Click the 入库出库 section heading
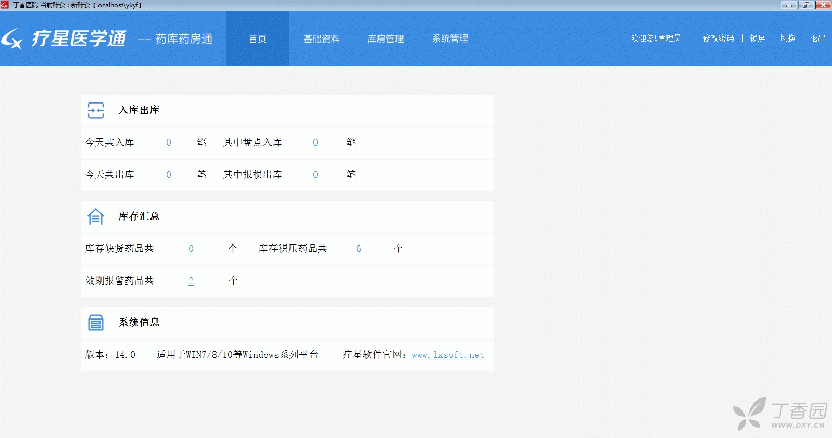Screen dimensions: 832x438 pos(139,110)
